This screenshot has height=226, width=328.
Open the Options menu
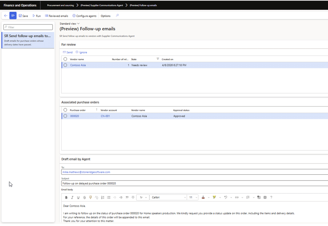point(105,16)
